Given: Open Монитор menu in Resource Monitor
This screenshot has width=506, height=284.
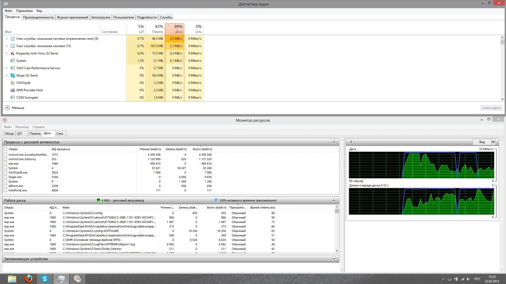Looking at the screenshot, I should click(x=22, y=127).
